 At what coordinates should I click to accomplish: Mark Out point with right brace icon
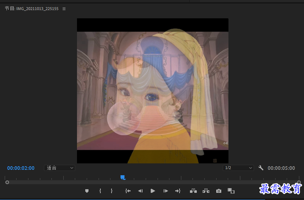tap(112, 191)
